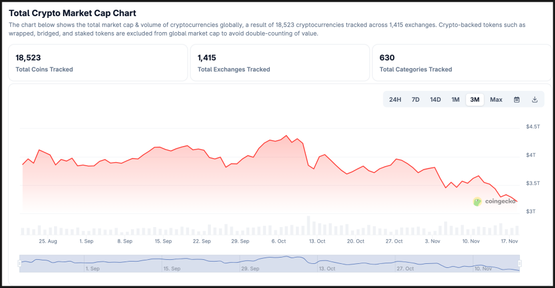Screen dimensions: 555x288
Task: Select the active 3M range
Action: tap(475, 99)
